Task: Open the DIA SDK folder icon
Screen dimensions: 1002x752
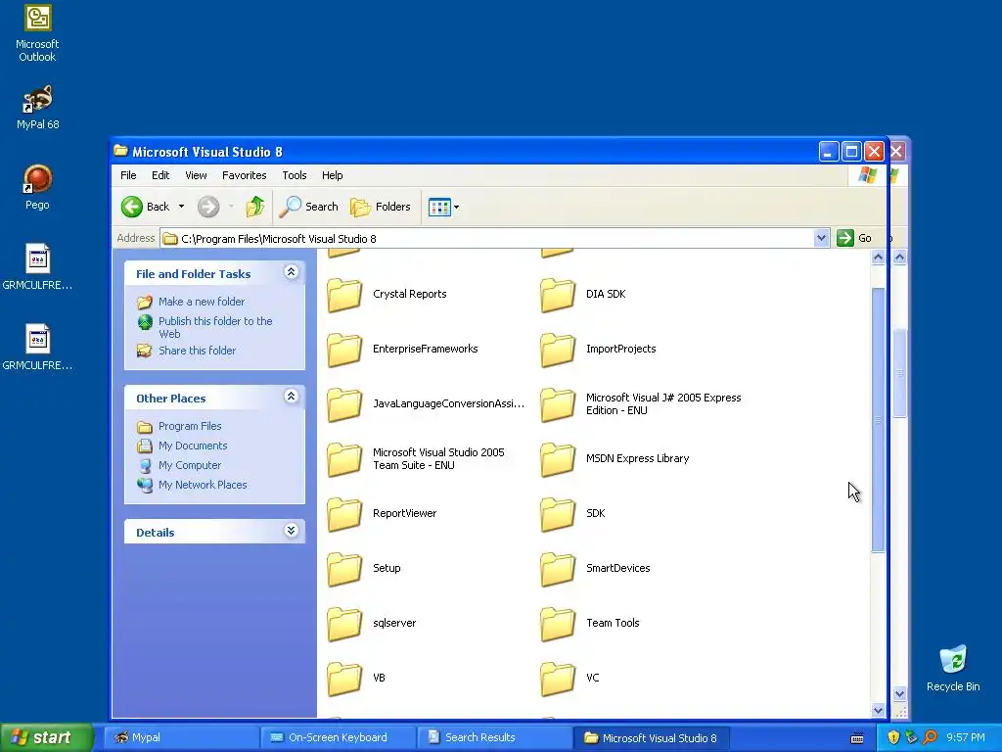Action: [x=557, y=295]
